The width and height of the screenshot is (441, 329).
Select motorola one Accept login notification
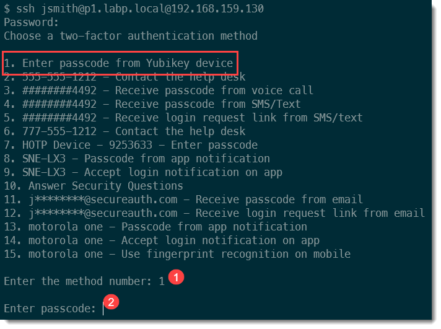coord(162,240)
